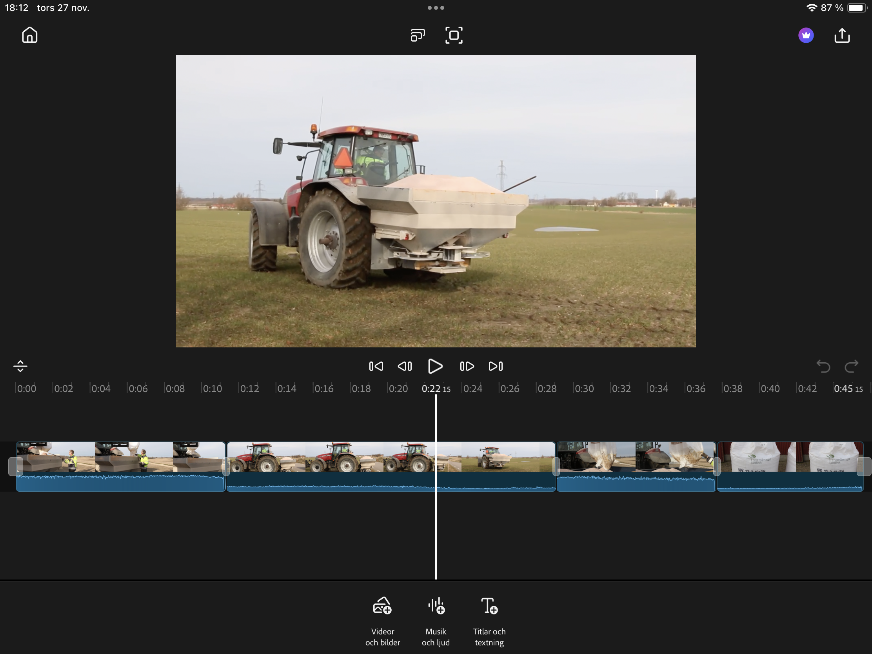
Task: Jump to previous clip start
Action: point(376,366)
